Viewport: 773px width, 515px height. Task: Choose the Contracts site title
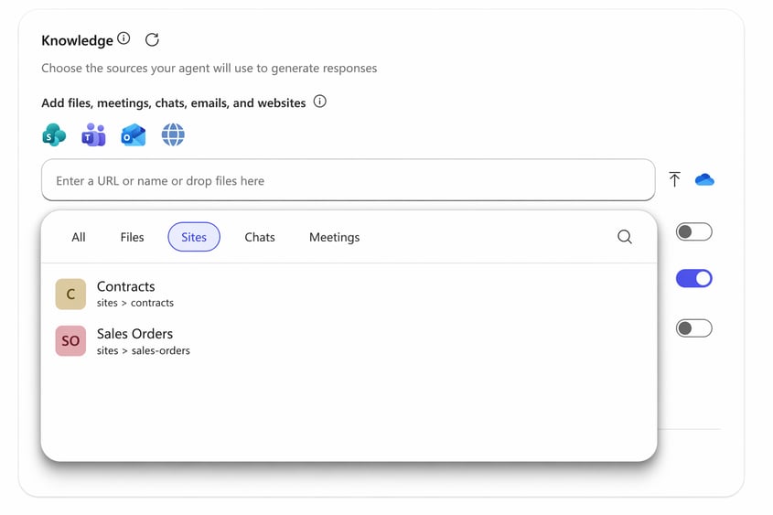pyautogui.click(x=125, y=286)
